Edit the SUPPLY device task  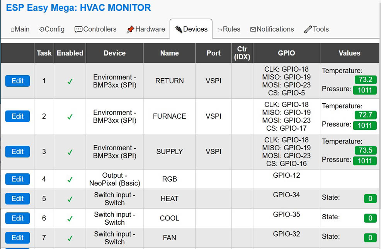pos(17,152)
